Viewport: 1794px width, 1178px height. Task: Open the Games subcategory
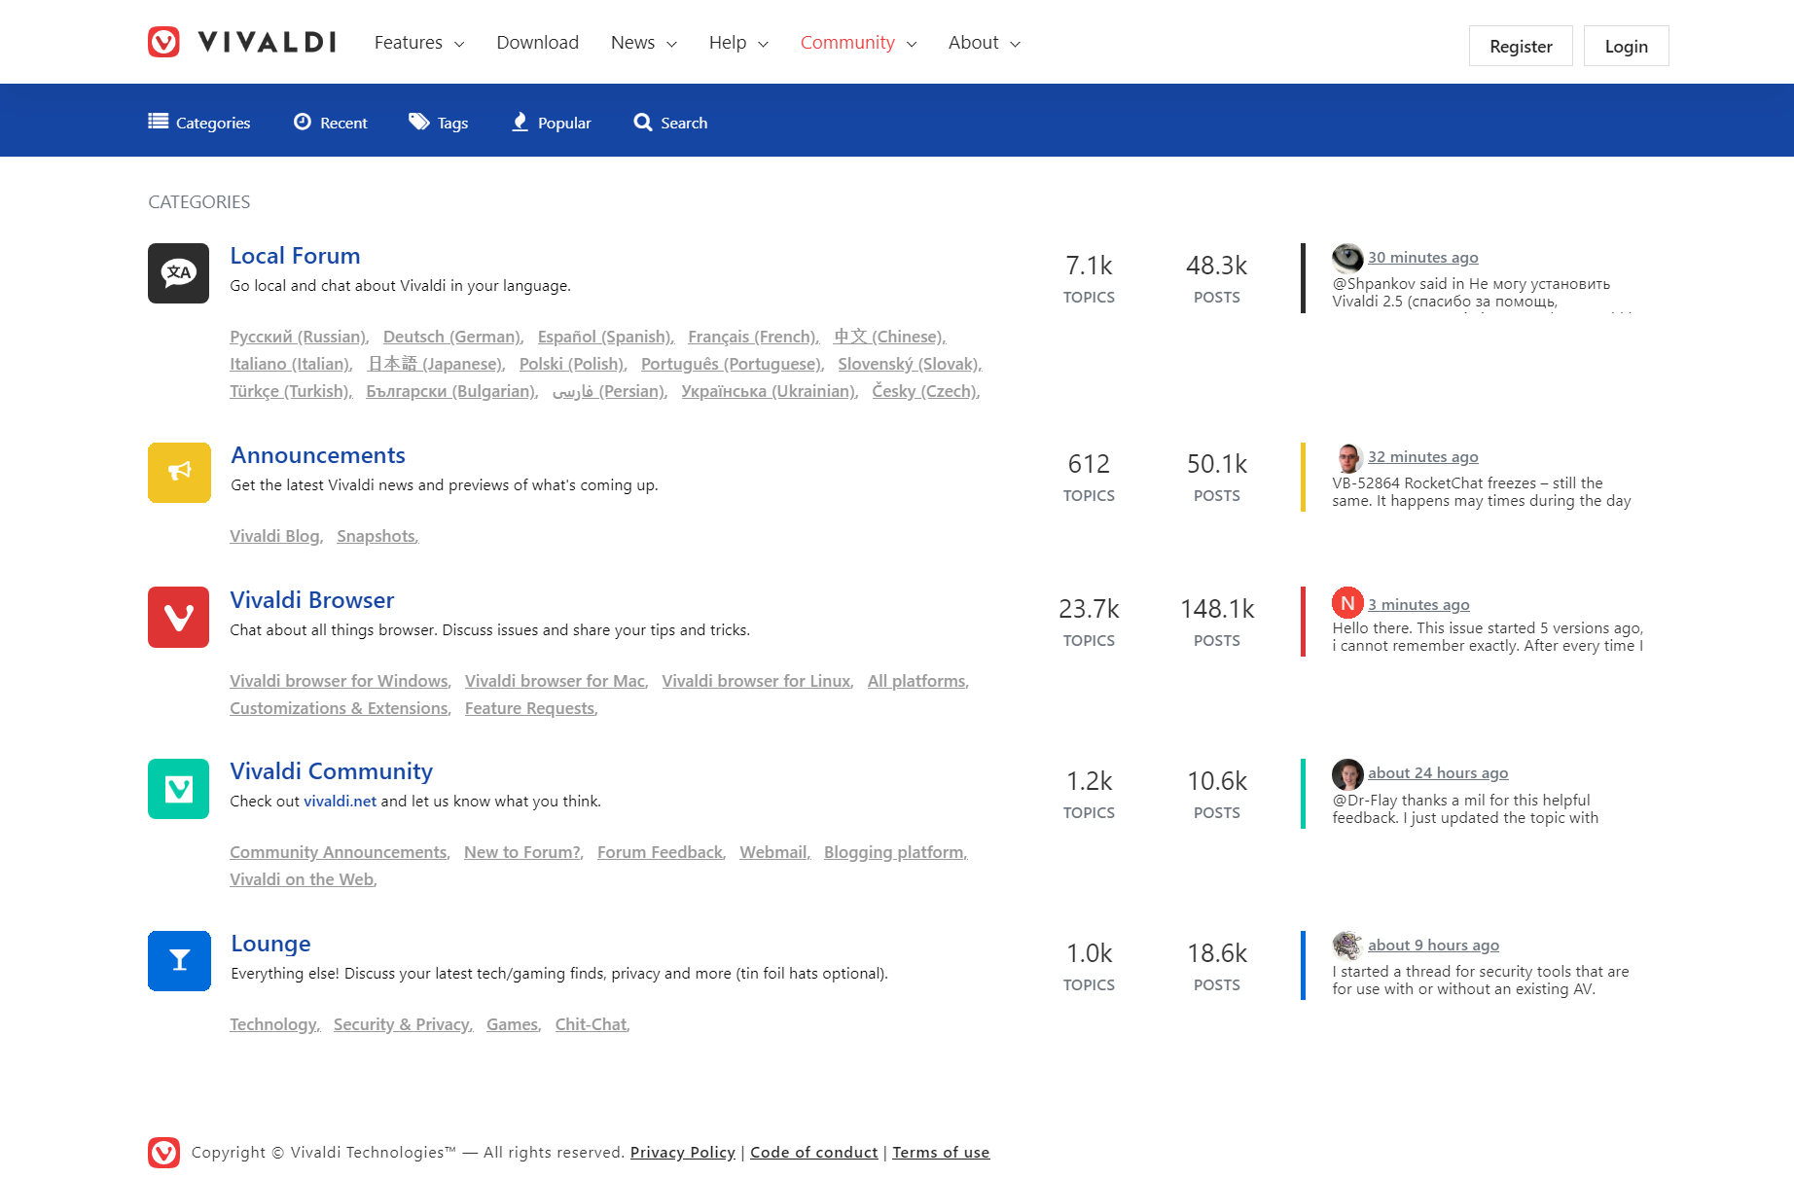click(x=514, y=1024)
